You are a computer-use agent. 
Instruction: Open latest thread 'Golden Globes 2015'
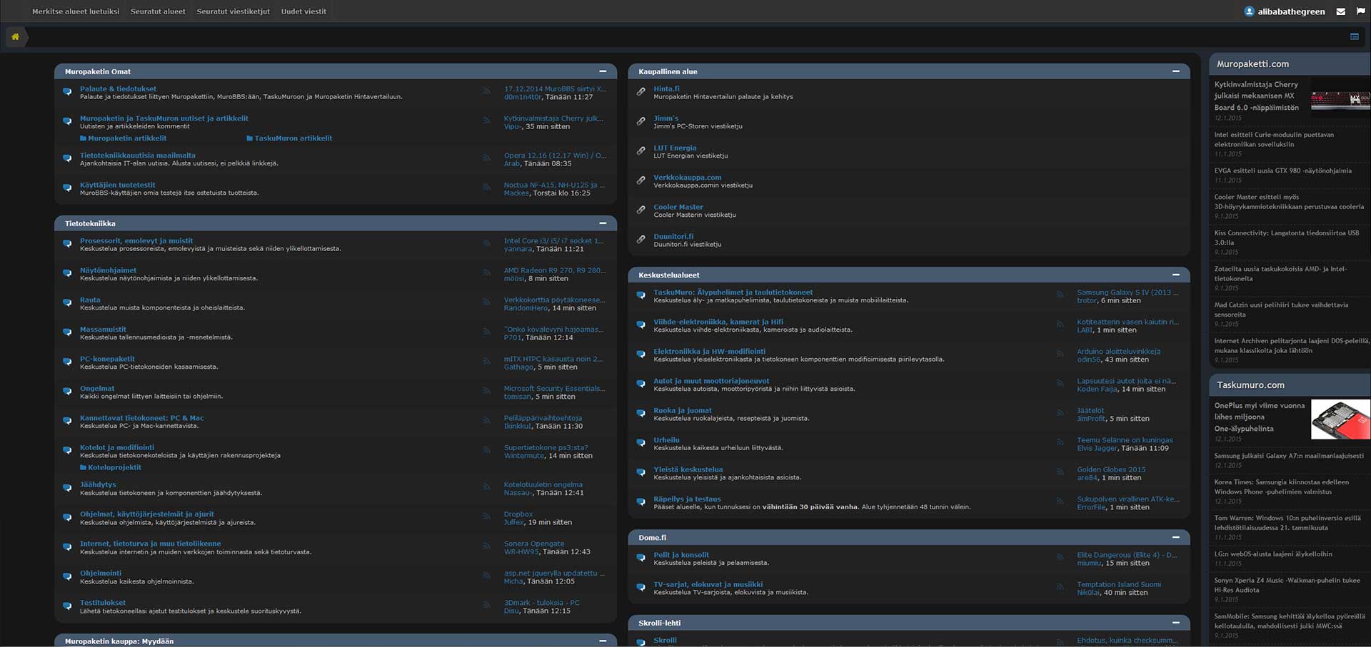click(x=1111, y=469)
